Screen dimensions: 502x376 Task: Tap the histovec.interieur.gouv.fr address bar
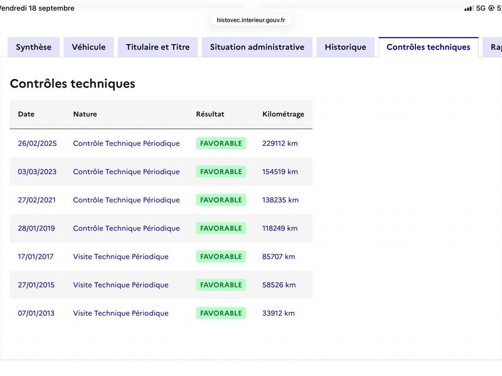(250, 20)
